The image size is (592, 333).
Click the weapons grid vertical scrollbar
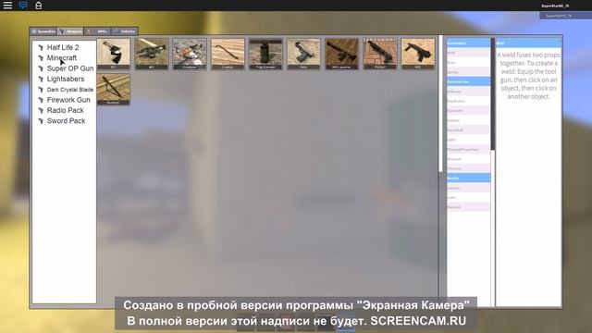tap(440, 105)
